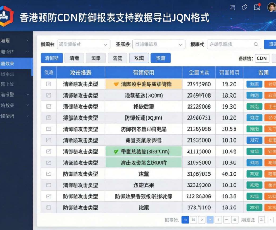Screen dimensions: 276x230
Task: Click the orange warning triangle in the highlighted cell
Action: [116, 85]
